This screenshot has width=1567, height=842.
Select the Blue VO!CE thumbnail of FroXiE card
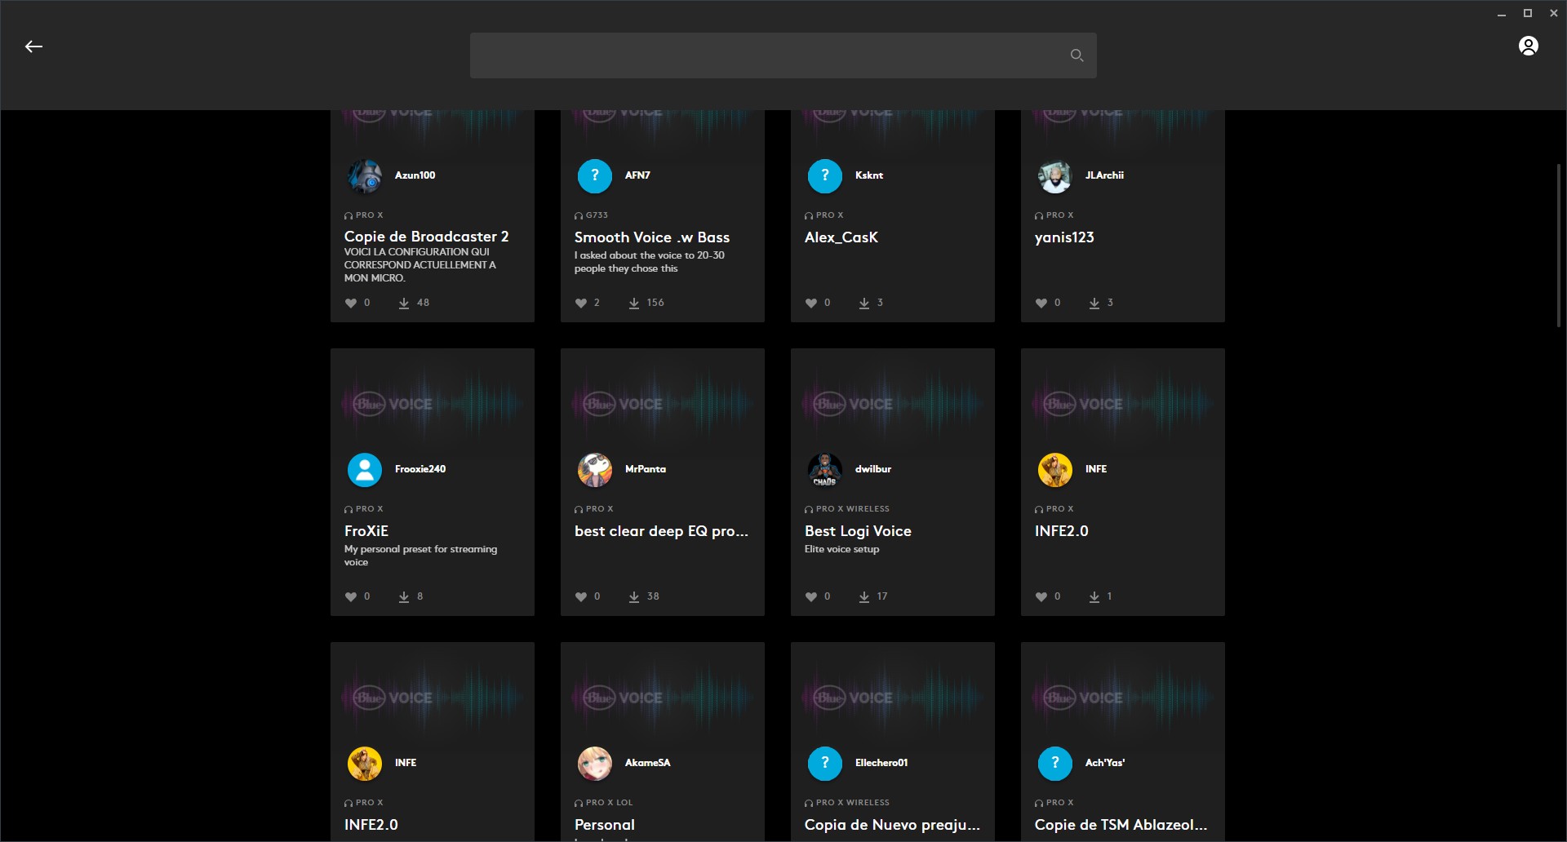[x=432, y=403]
